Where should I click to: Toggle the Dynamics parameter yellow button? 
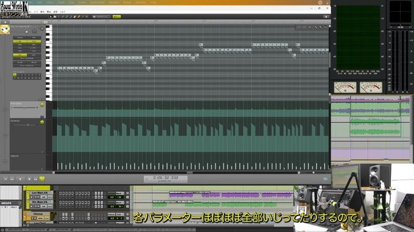[x=42, y=122]
